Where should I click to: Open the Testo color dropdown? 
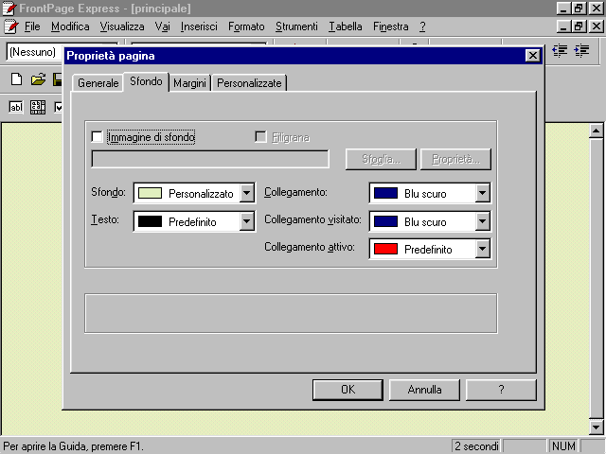(246, 221)
